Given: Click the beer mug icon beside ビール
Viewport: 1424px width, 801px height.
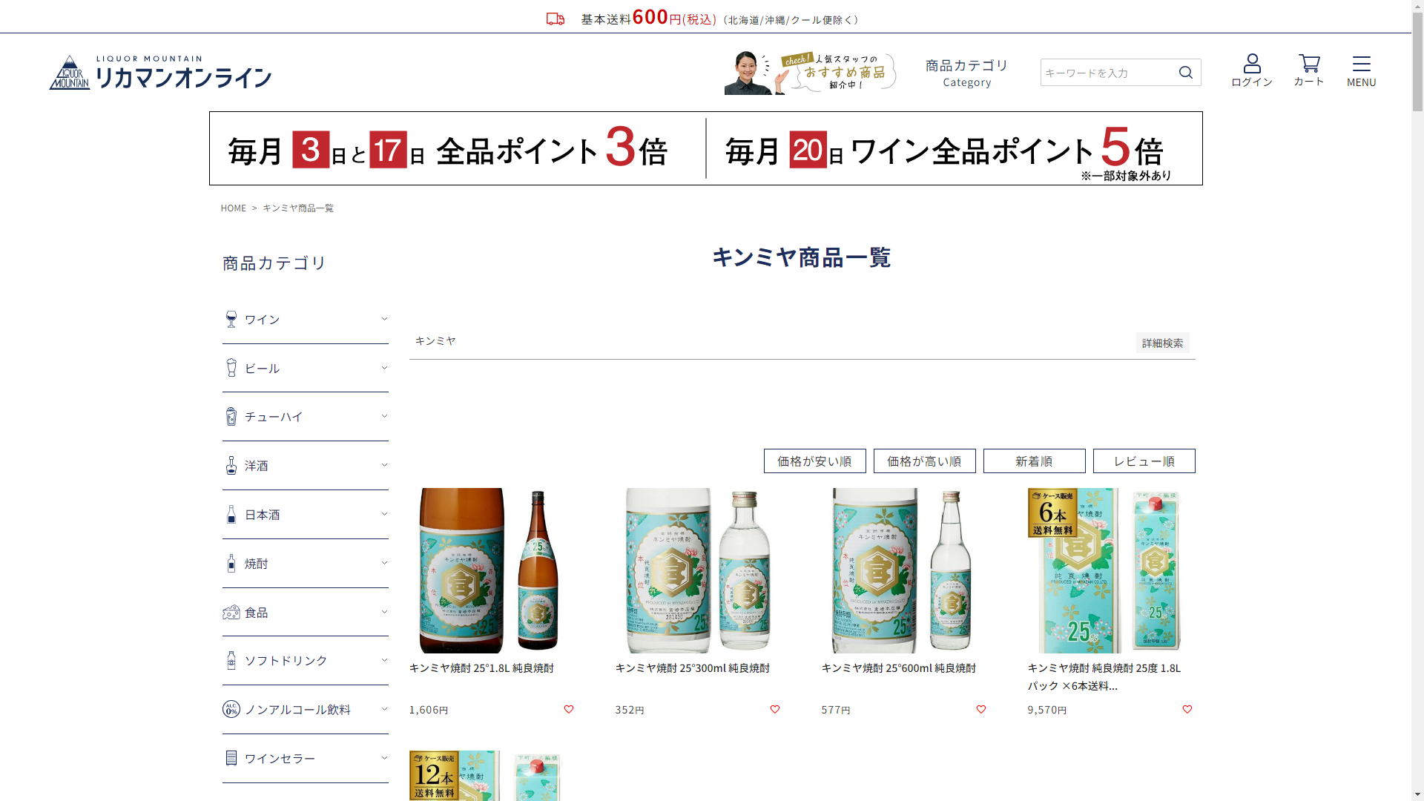Looking at the screenshot, I should [231, 368].
